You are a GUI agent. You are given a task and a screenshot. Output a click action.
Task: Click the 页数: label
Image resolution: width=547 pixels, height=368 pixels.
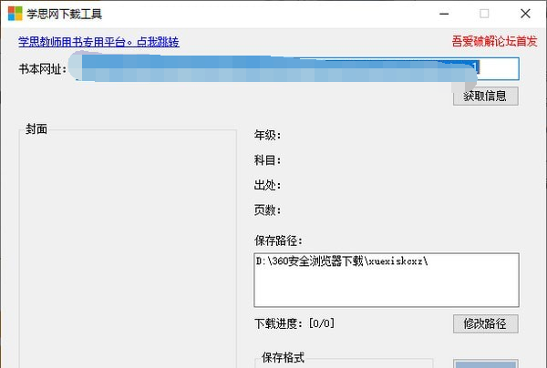pyautogui.click(x=267, y=210)
